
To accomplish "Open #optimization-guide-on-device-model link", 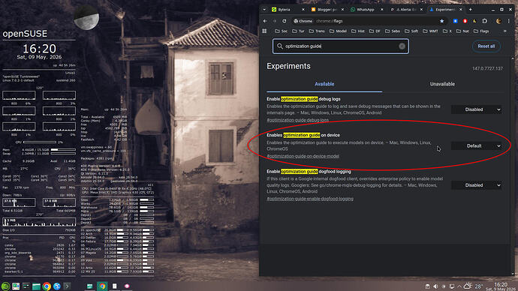I will (x=303, y=156).
